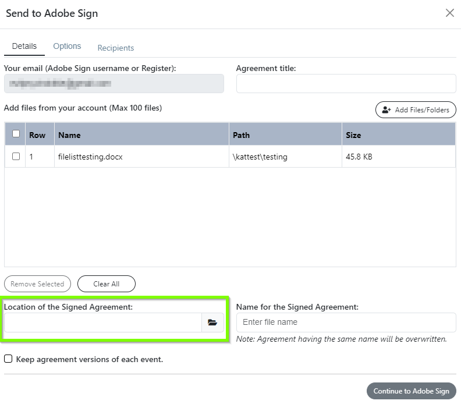Viewport: 461px width, 404px height.
Task: Select checkbox for filelisttesting.docx row
Action: point(16,156)
